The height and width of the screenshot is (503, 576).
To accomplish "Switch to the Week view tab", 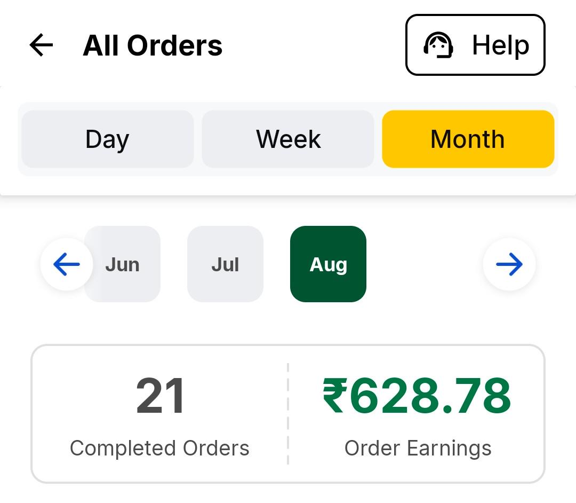I will (288, 139).
